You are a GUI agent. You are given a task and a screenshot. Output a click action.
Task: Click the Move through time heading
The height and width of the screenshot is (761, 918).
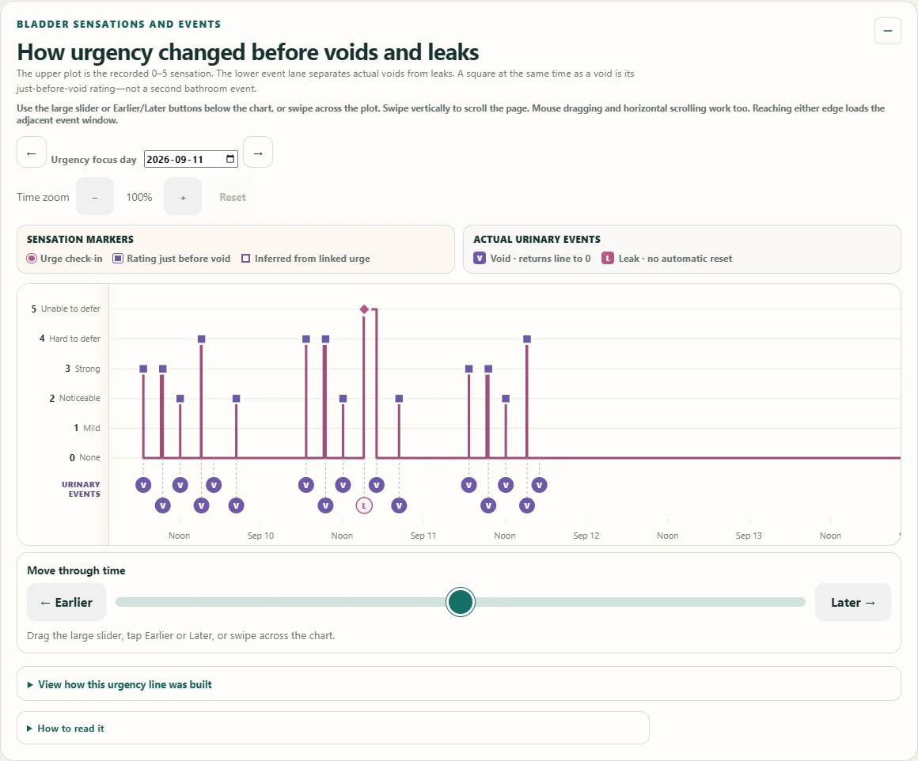[76, 571]
